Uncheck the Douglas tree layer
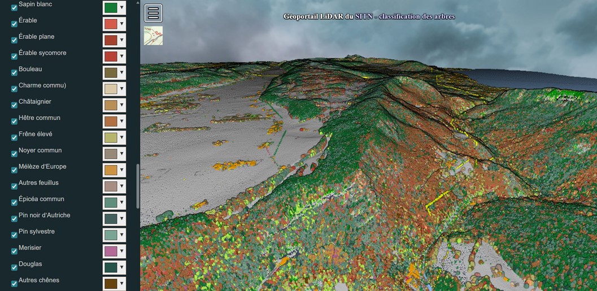597x291 pixels. click(14, 267)
